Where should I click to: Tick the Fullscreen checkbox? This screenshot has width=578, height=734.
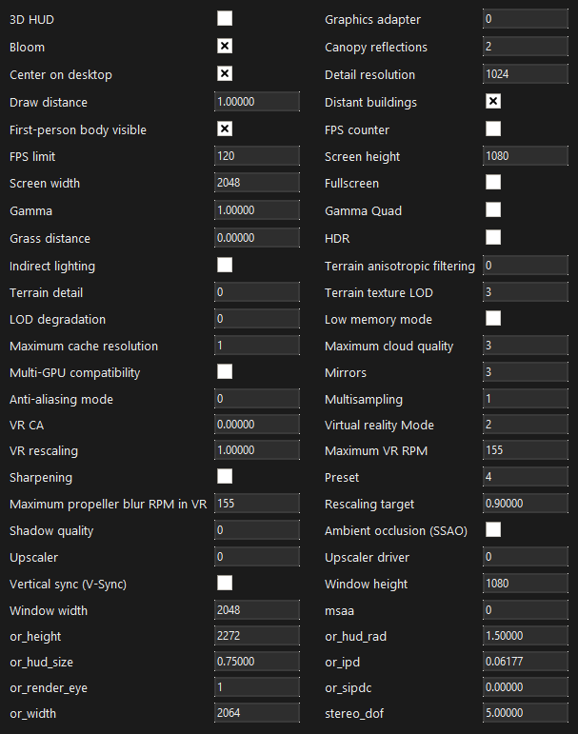point(493,182)
